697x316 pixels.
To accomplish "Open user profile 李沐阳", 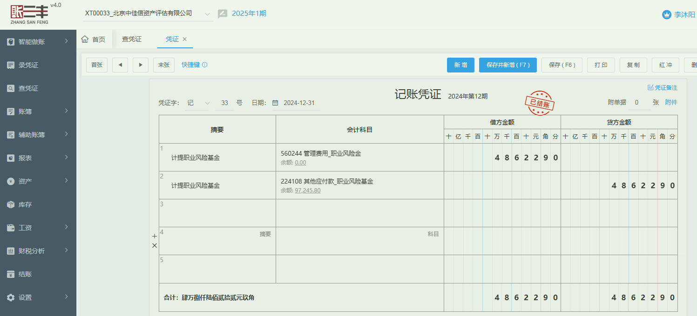I will pos(678,14).
